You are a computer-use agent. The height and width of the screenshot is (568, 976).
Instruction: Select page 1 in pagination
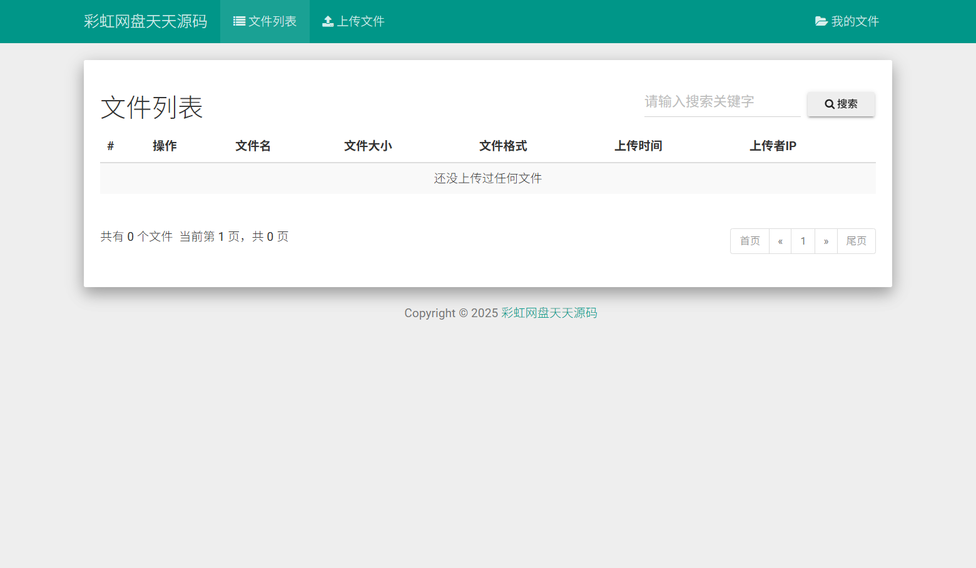pos(803,241)
